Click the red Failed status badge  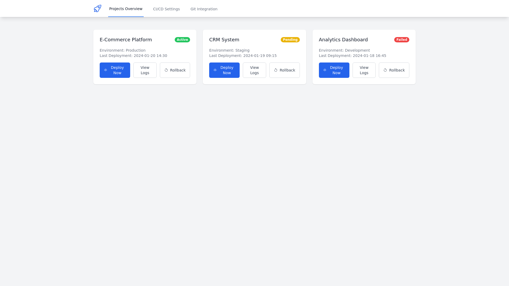(402, 39)
